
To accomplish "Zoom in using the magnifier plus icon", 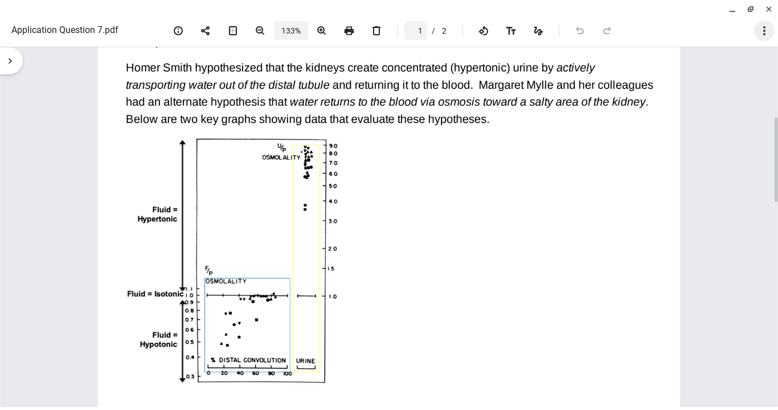I will pyautogui.click(x=322, y=30).
